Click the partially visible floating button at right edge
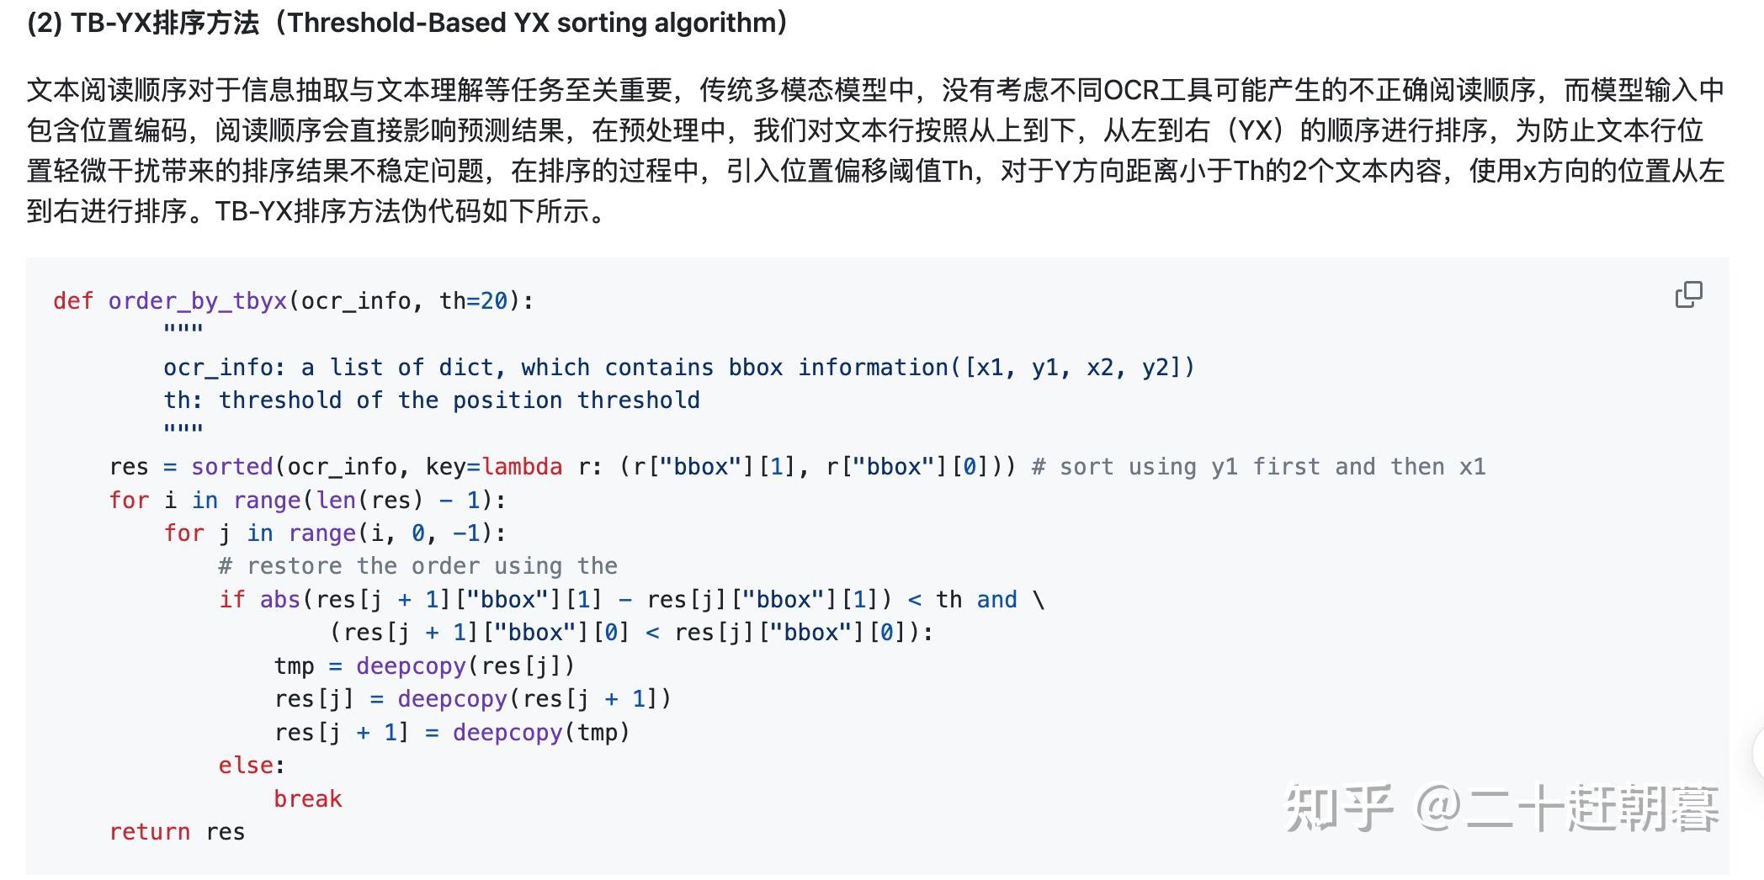1764x880 pixels. pyautogui.click(x=1758, y=753)
